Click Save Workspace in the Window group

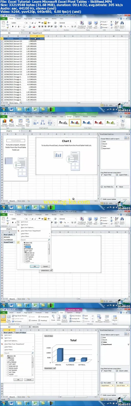click(x=99, y=318)
